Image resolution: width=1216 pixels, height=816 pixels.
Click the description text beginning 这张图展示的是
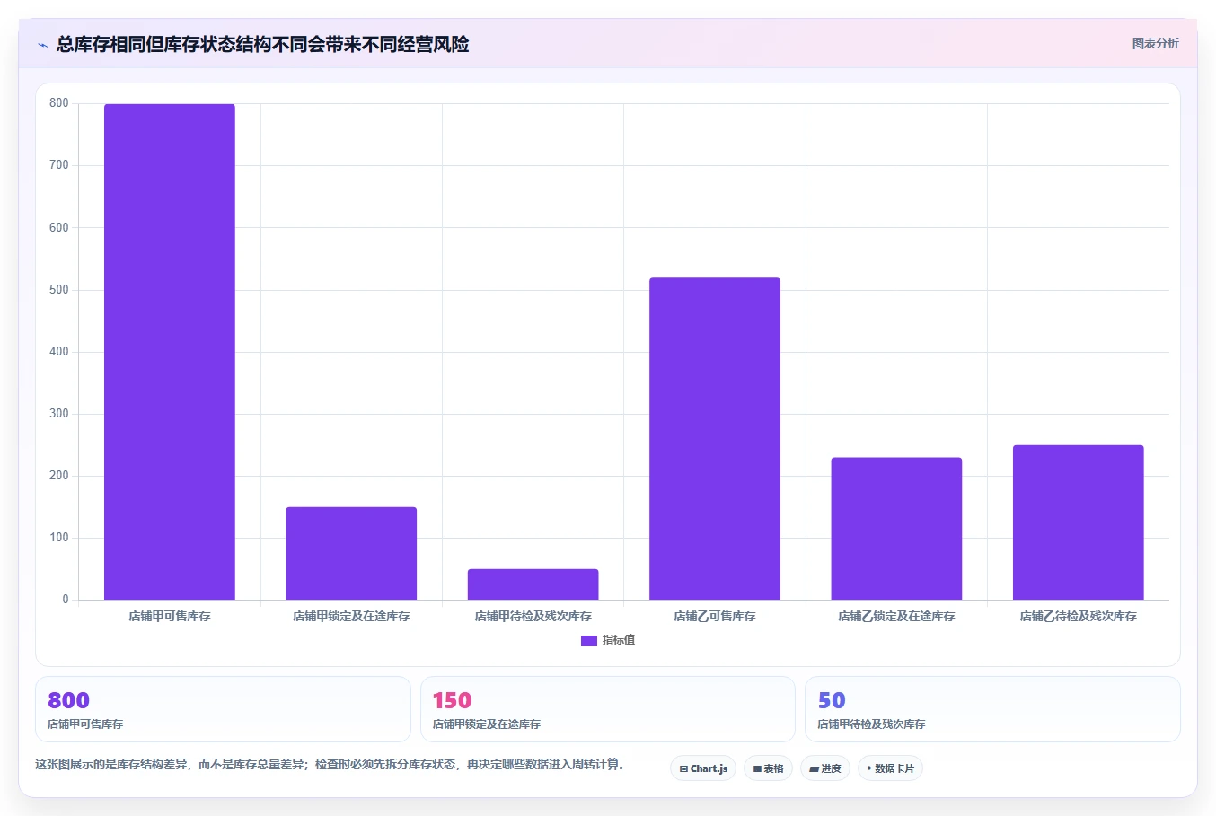click(330, 764)
